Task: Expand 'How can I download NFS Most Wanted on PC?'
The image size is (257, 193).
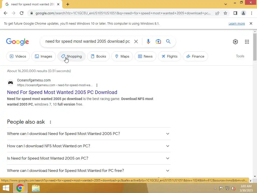Action: click(89, 146)
